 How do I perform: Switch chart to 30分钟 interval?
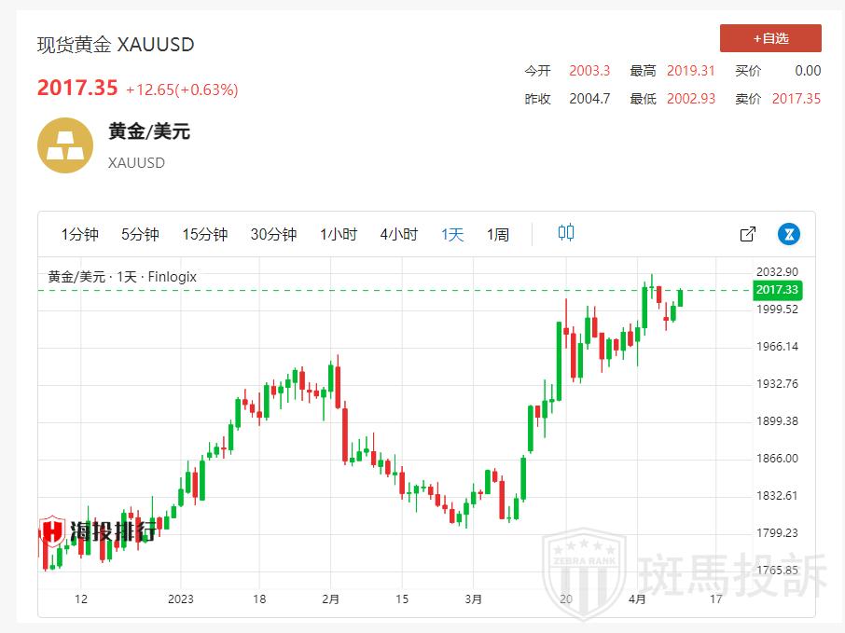click(273, 234)
